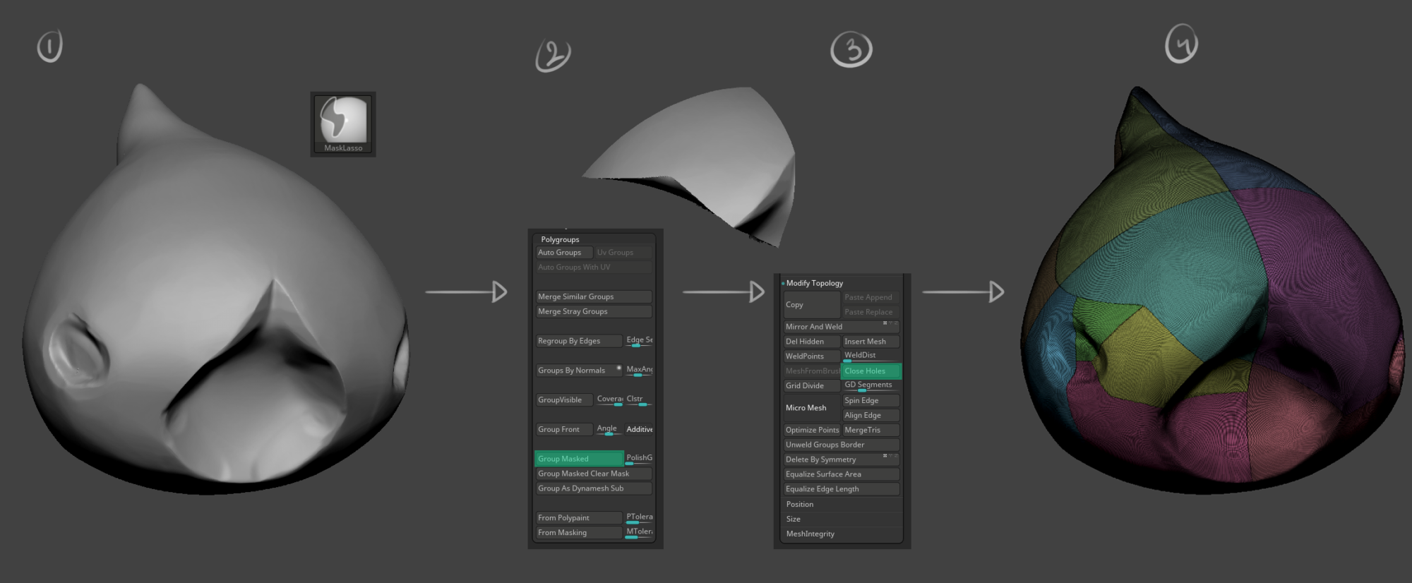Image resolution: width=1412 pixels, height=583 pixels.
Task: Click Group Masked Clear Mask
Action: pos(594,474)
